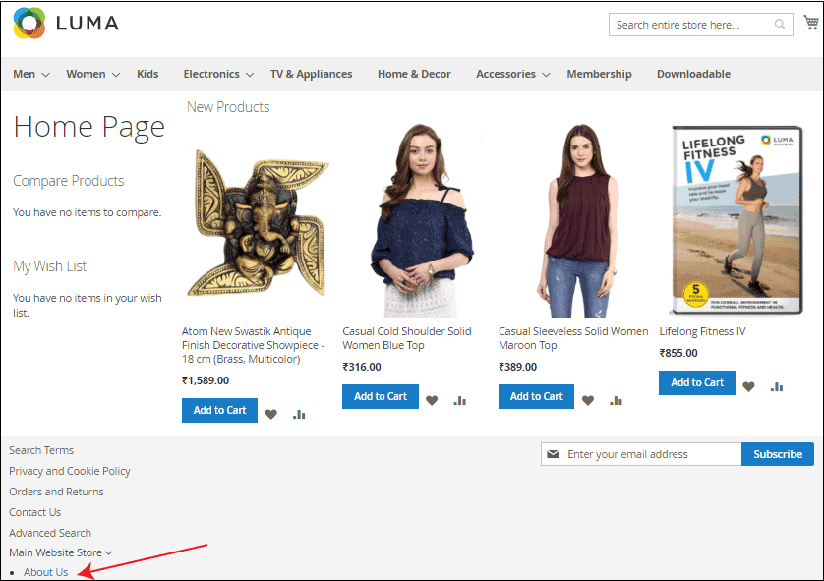This screenshot has height=581, width=824.
Task: Add Casual Sleeveless Maroon Top to wish list
Action: point(588,401)
